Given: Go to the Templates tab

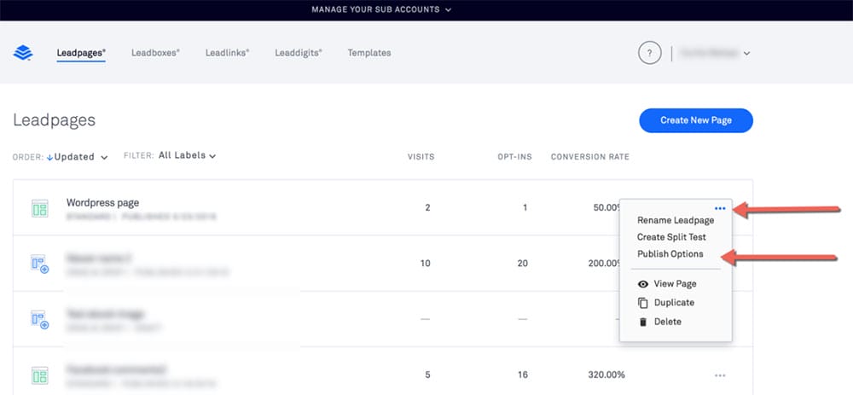Looking at the screenshot, I should tap(369, 53).
